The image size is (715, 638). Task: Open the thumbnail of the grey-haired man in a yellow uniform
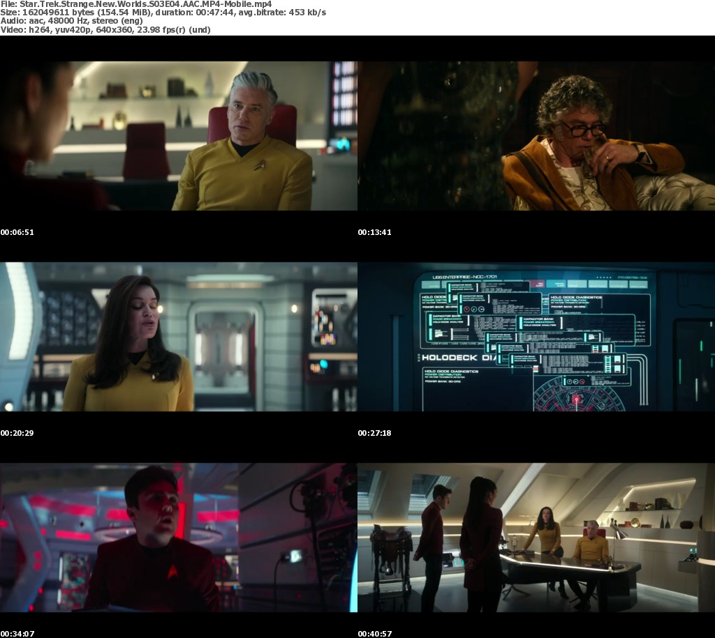pyautogui.click(x=179, y=136)
